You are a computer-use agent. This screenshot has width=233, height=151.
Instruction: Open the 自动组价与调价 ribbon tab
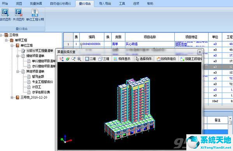point(60,4)
